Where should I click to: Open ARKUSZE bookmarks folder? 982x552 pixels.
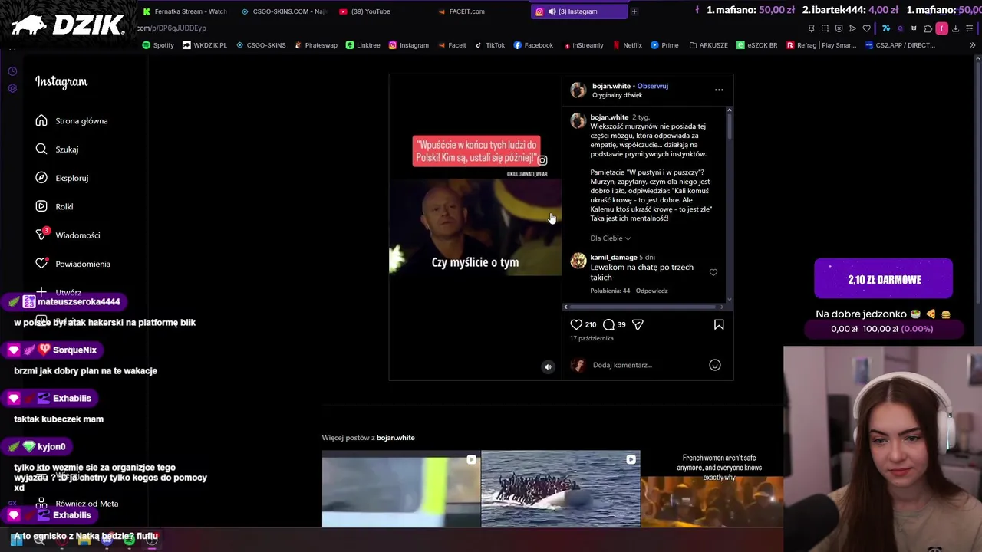tap(708, 45)
